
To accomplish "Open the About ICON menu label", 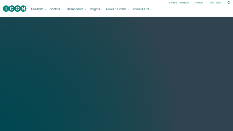I will click(x=141, y=9).
